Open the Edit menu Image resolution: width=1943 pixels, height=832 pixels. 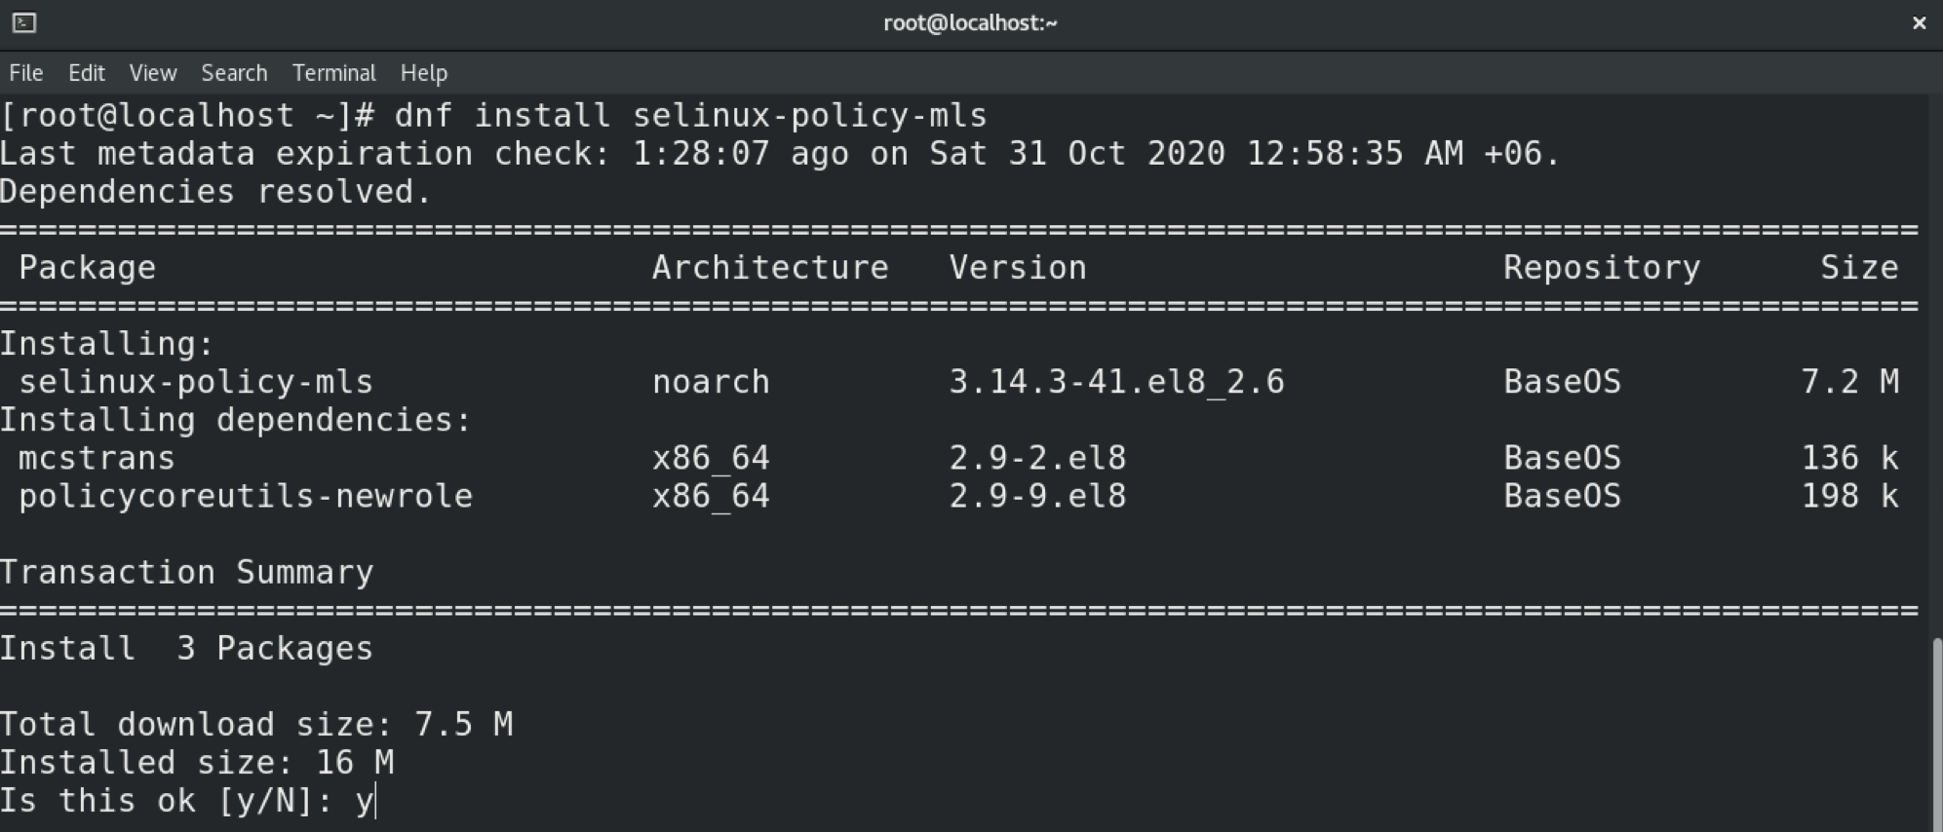tap(86, 73)
